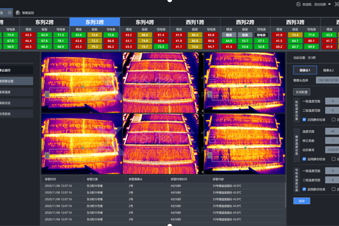This screenshot has width=339, height=226.
Task: Select the 西列1跨 span header
Action: click(x=195, y=22)
